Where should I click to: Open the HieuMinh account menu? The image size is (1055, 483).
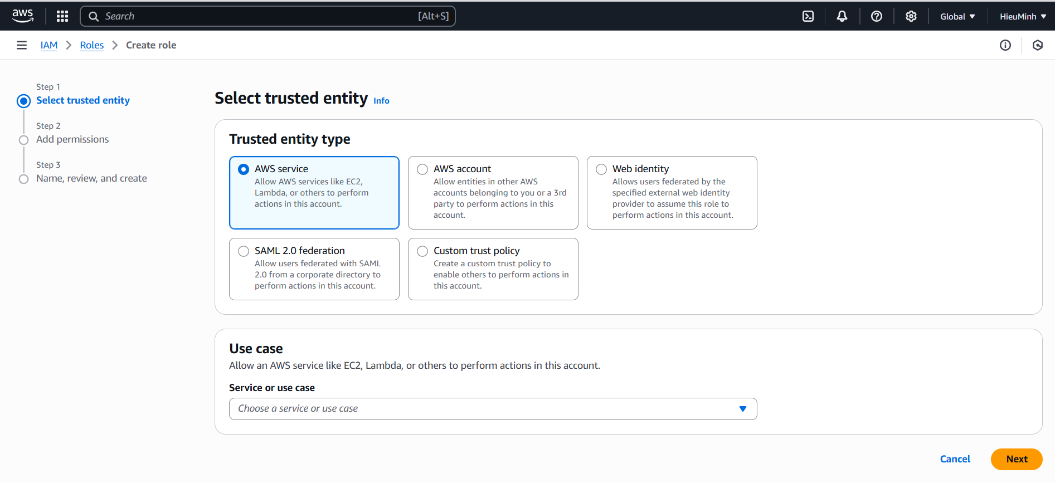1023,16
